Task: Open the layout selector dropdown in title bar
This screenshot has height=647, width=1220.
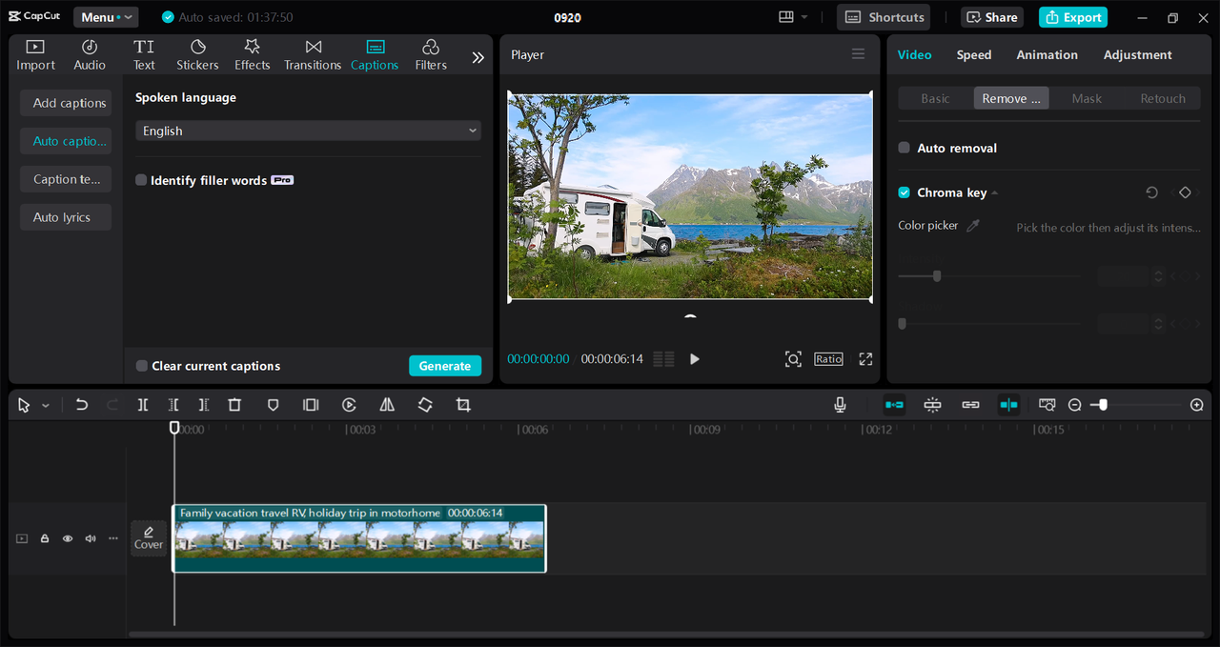Action: coord(793,17)
